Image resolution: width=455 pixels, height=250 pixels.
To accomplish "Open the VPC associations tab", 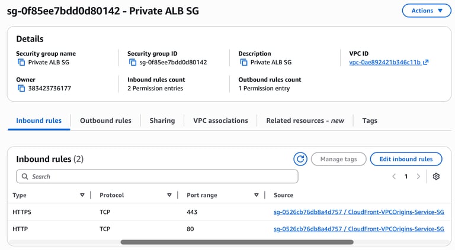I will [x=220, y=121].
